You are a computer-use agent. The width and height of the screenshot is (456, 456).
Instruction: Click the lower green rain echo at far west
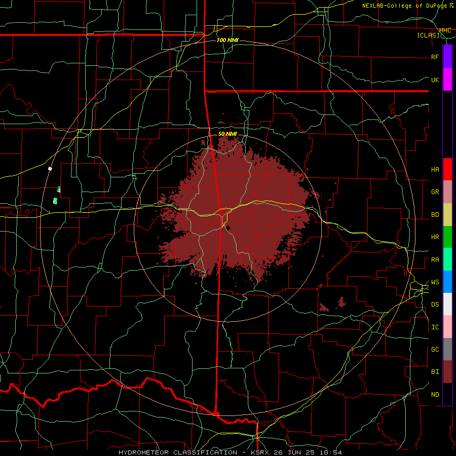(55, 200)
